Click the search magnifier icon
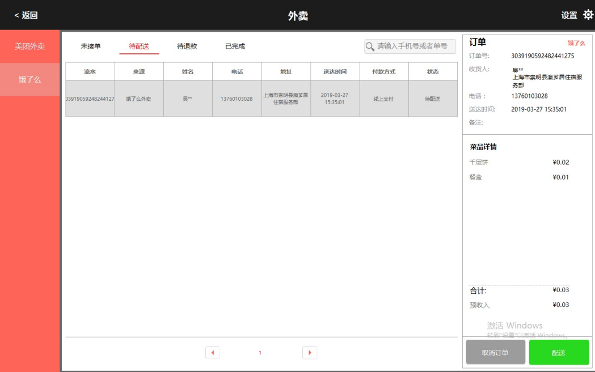595x372 pixels. [370, 46]
